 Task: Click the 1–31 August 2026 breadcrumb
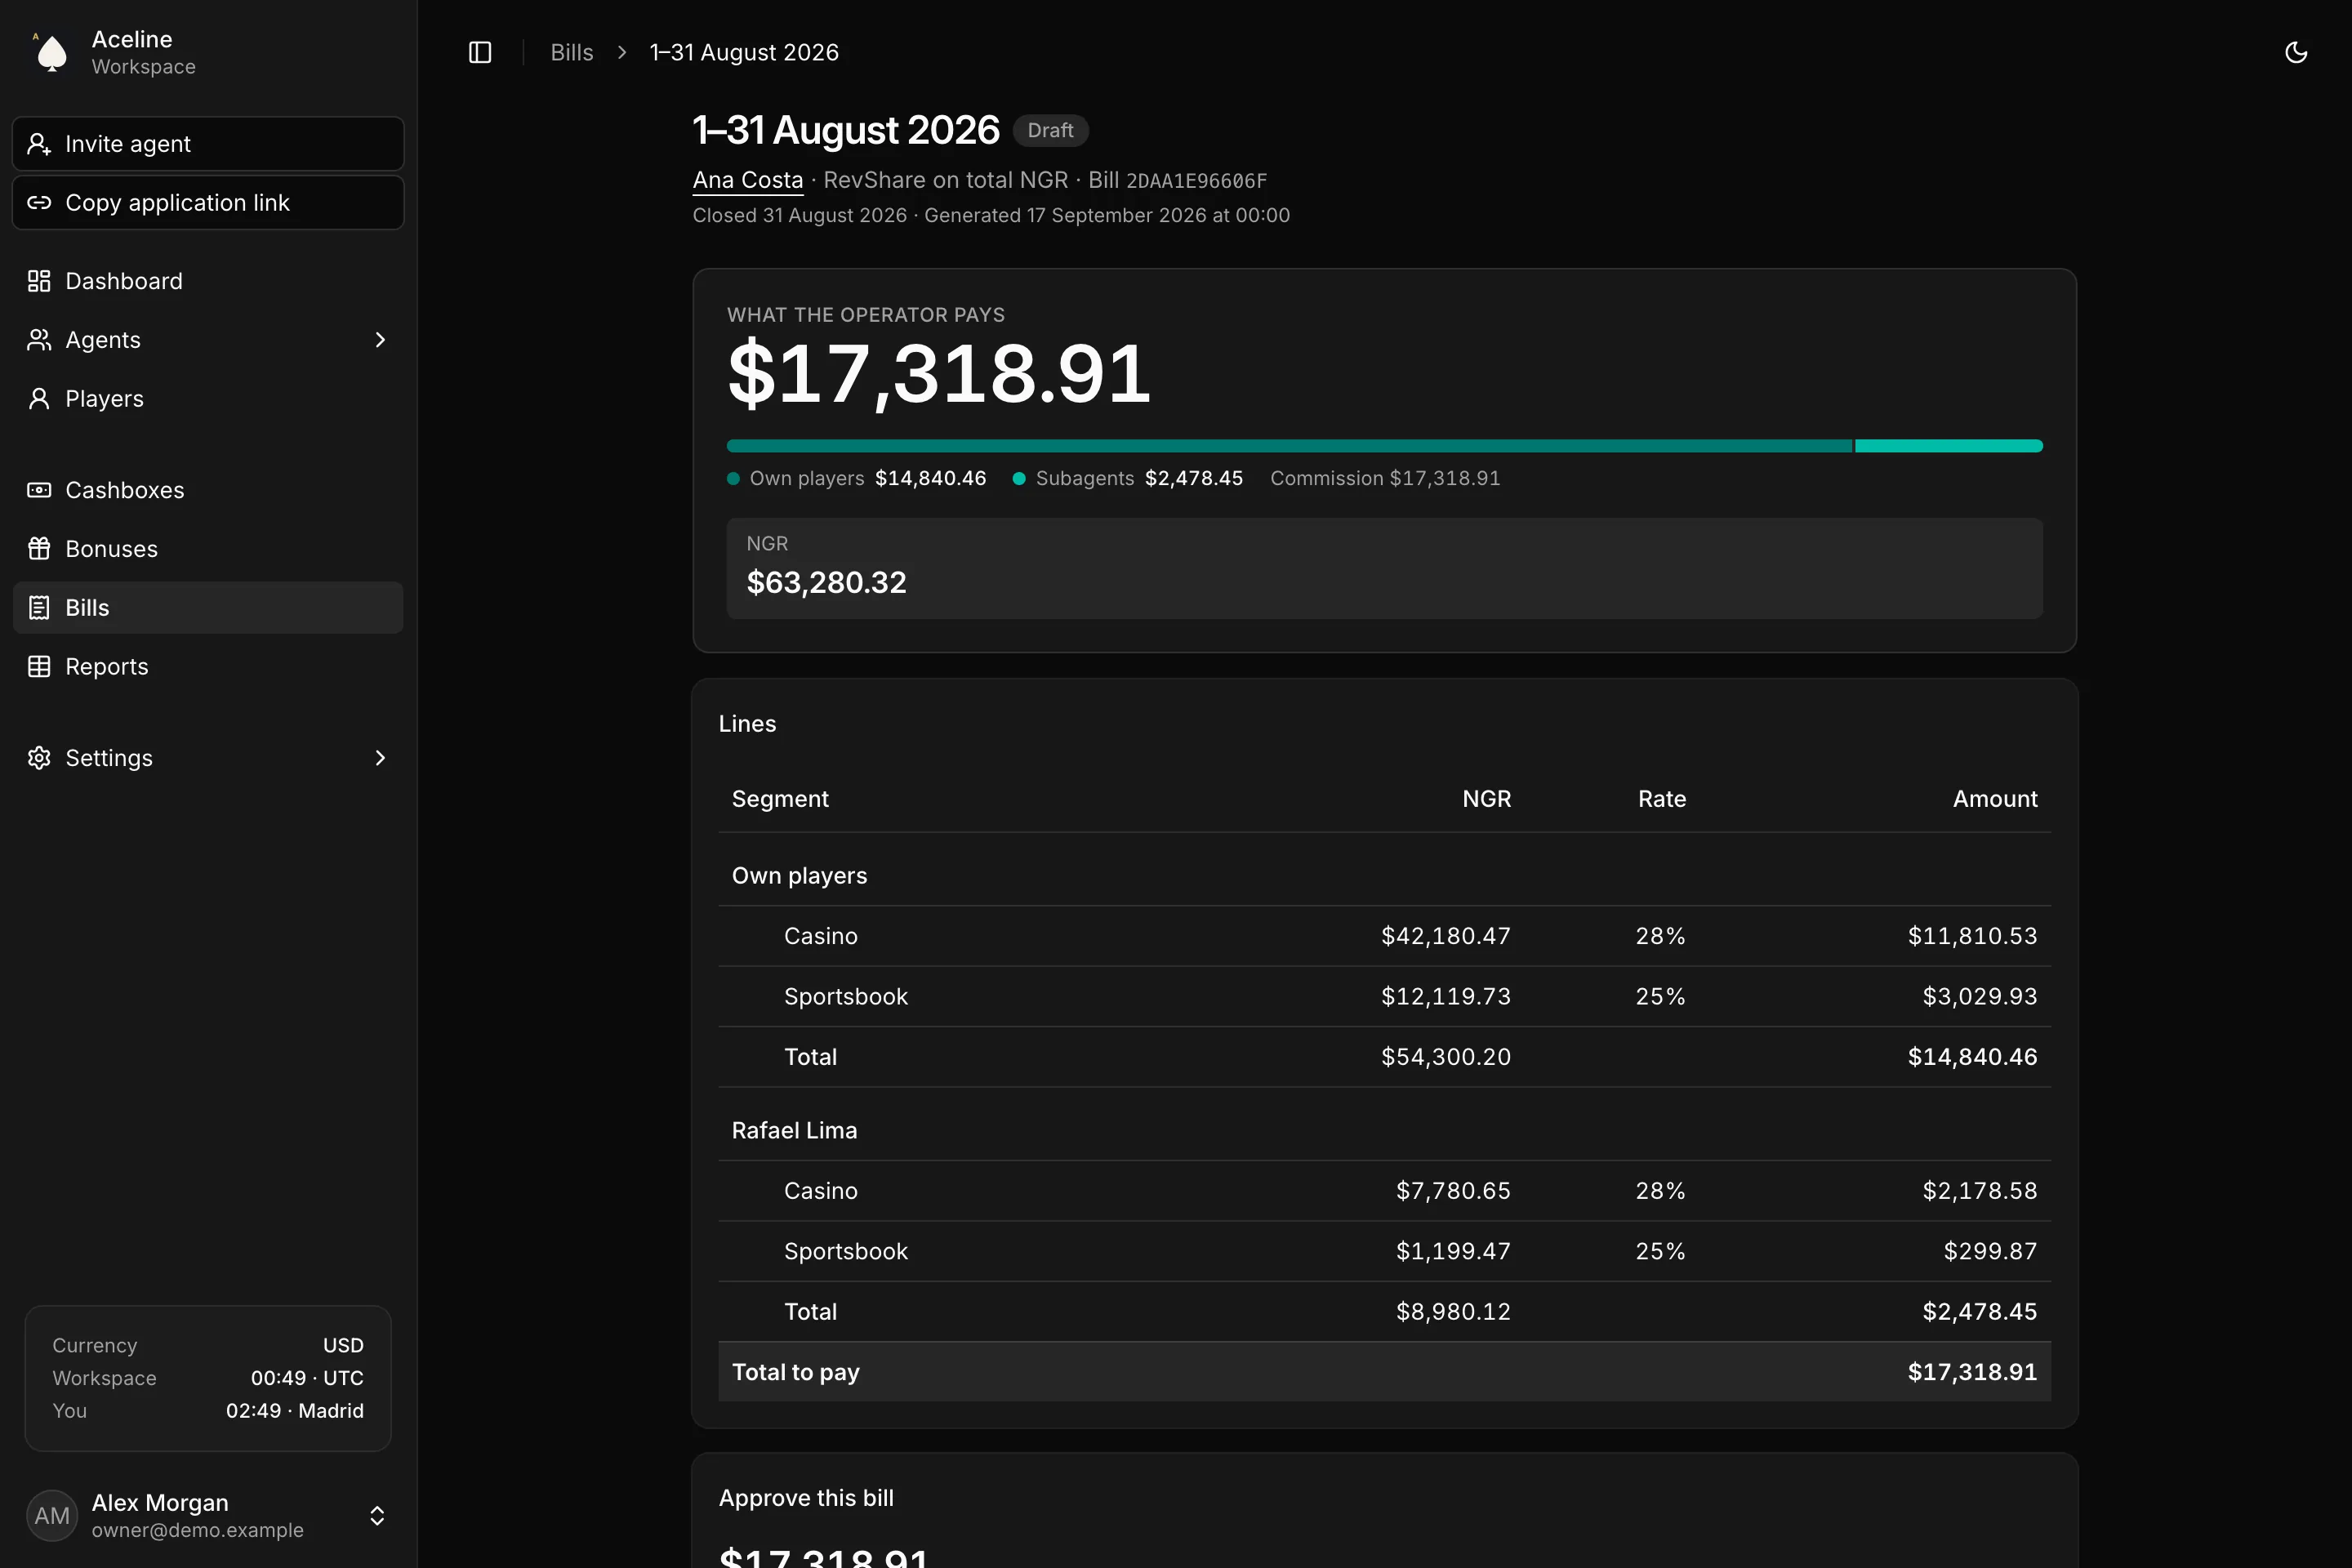744,52
